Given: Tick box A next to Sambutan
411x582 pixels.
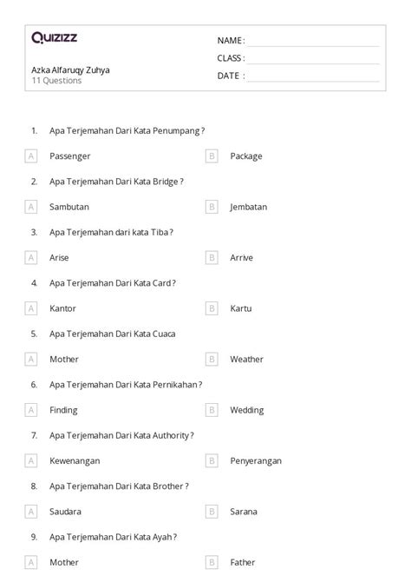Looking at the screenshot, I should point(31,207).
